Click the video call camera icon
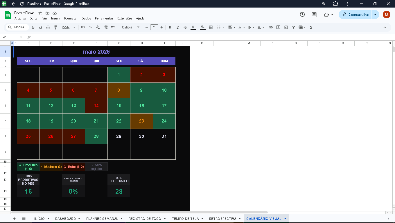Screen dimensions: 395x223 point(326,15)
